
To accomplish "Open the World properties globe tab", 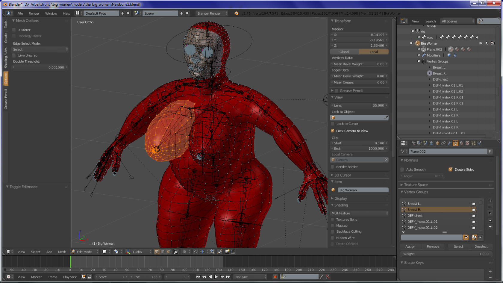I will [x=431, y=143].
